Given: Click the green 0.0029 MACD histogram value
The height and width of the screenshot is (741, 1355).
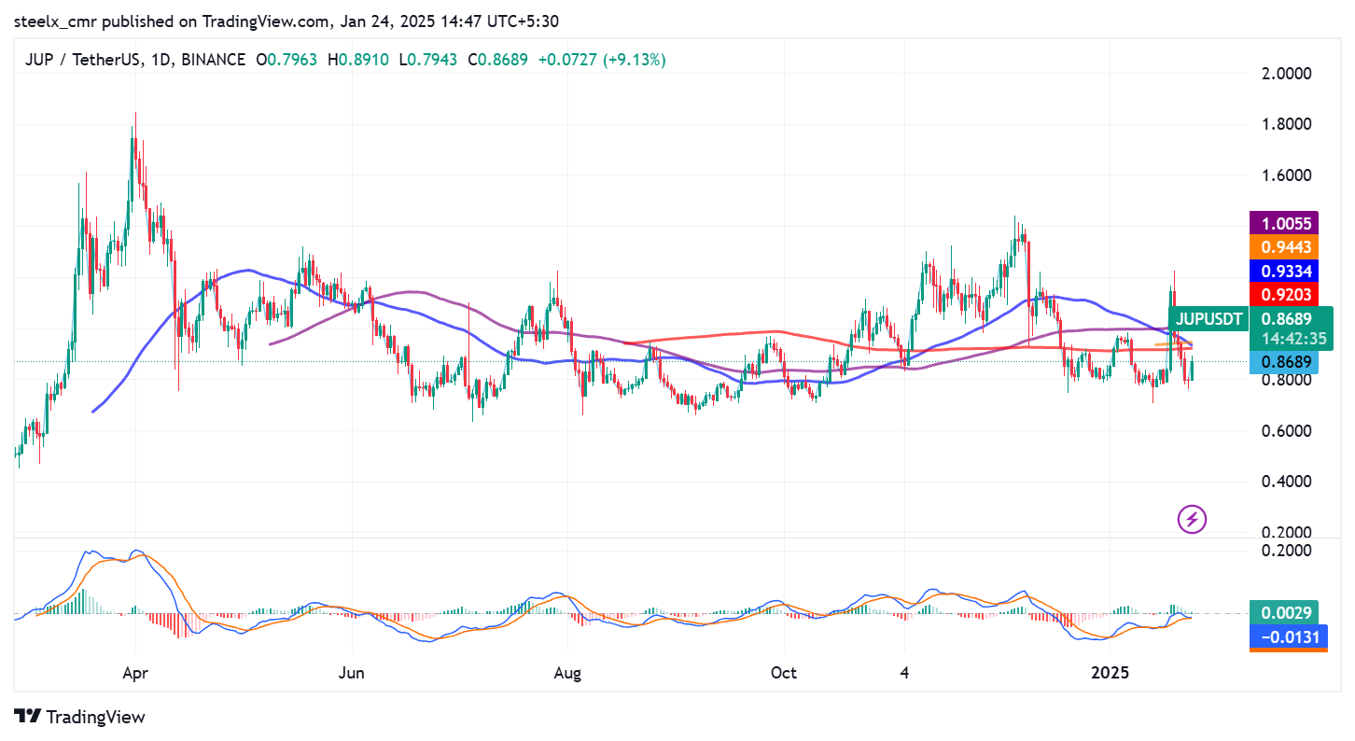Looking at the screenshot, I should click(1286, 613).
